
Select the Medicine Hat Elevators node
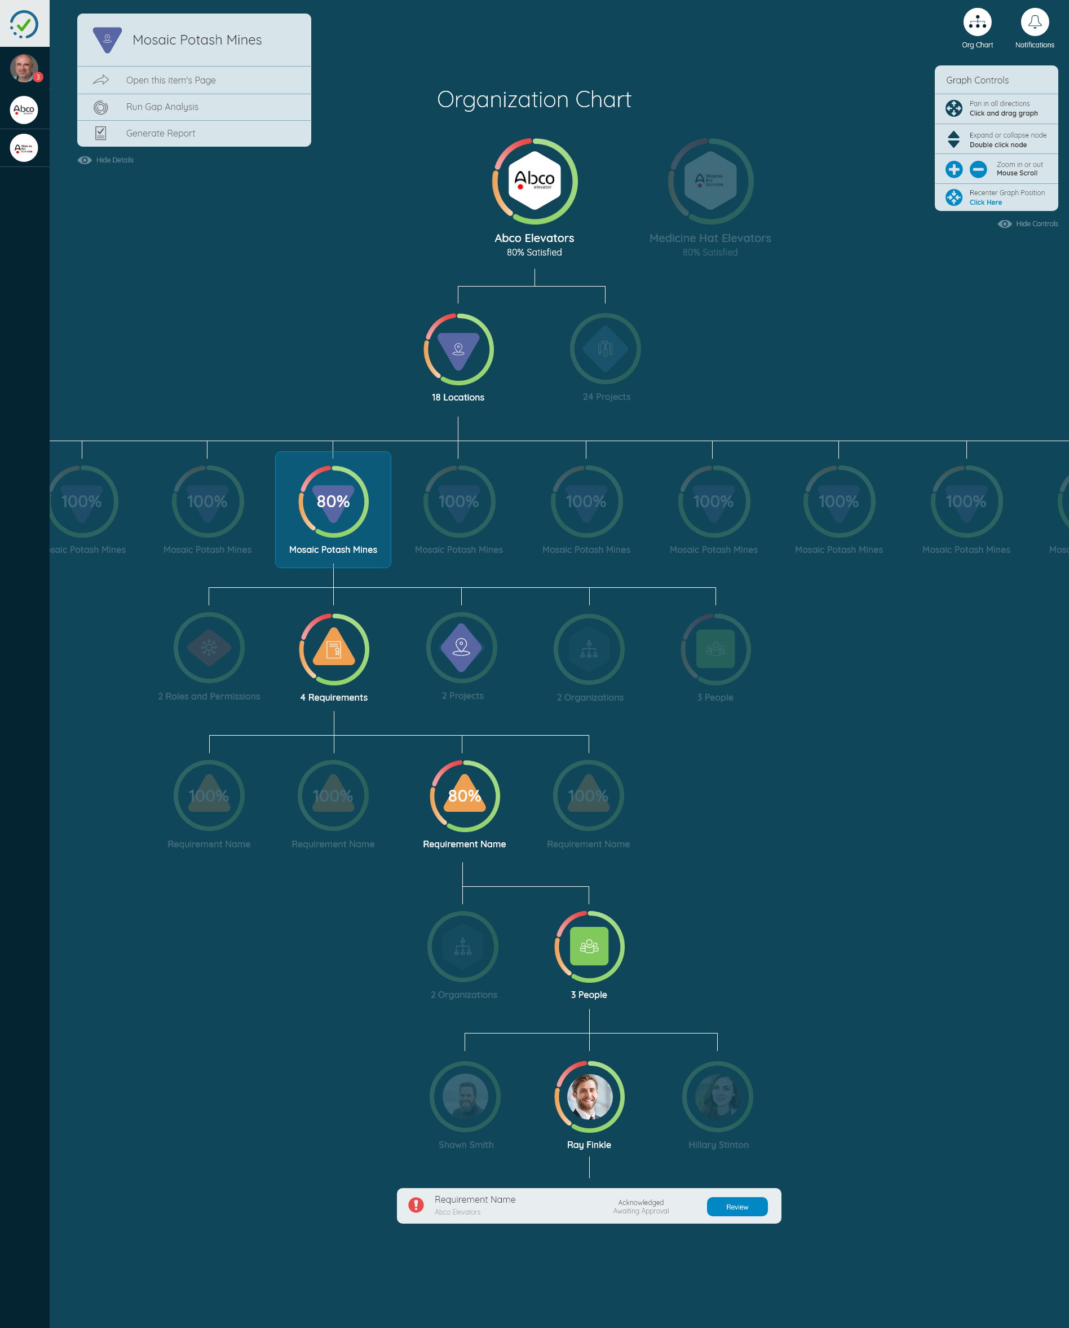pyautogui.click(x=710, y=181)
